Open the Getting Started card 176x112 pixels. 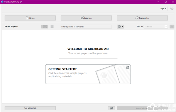tap(88, 74)
